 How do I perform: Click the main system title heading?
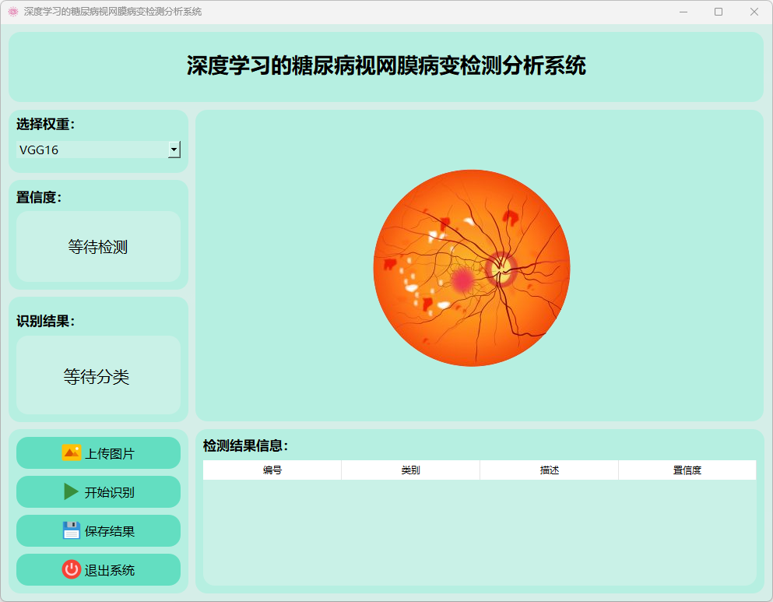386,66
